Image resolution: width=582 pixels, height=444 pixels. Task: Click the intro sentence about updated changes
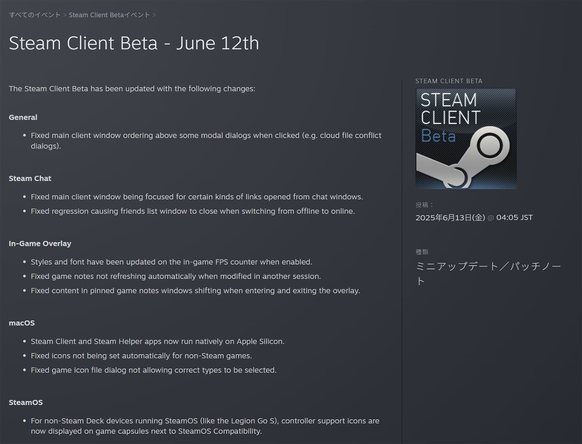click(x=132, y=89)
